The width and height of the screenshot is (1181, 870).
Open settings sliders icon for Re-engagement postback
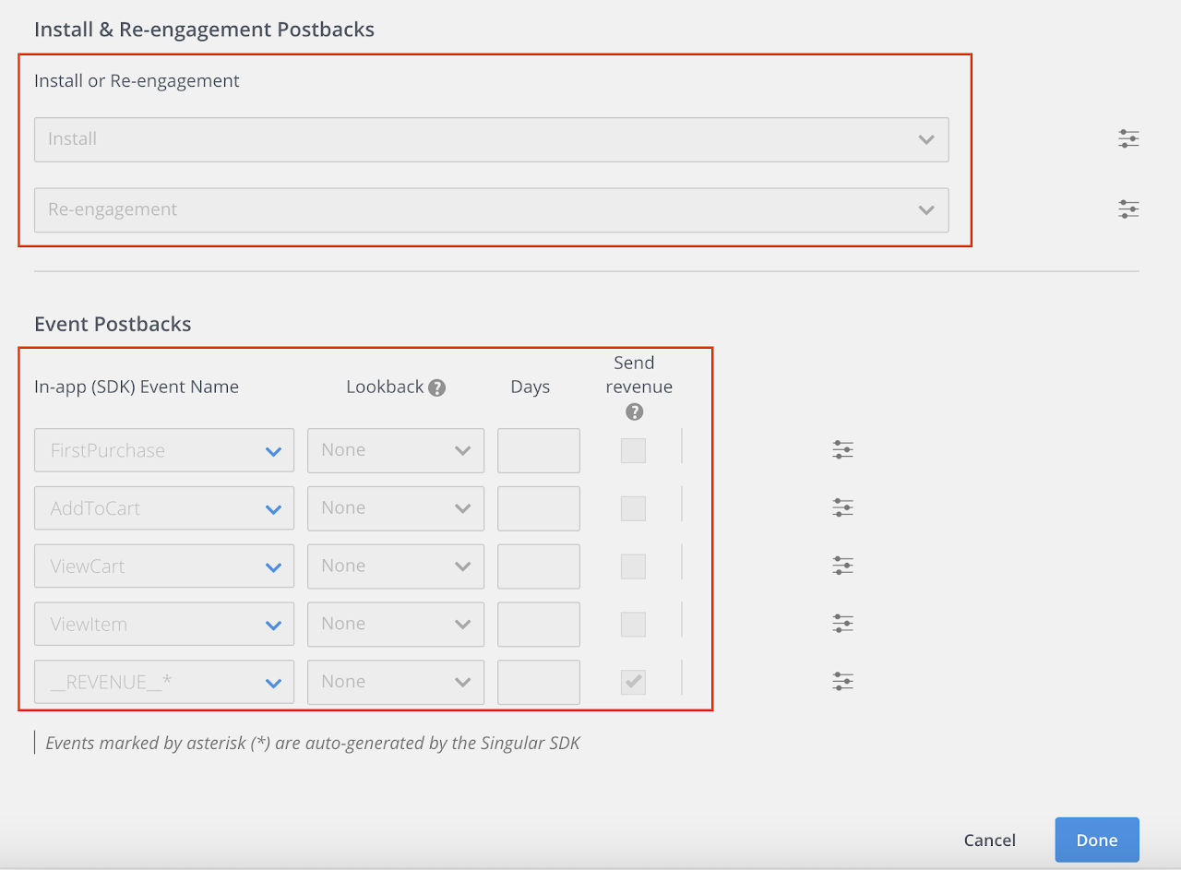(x=1128, y=209)
